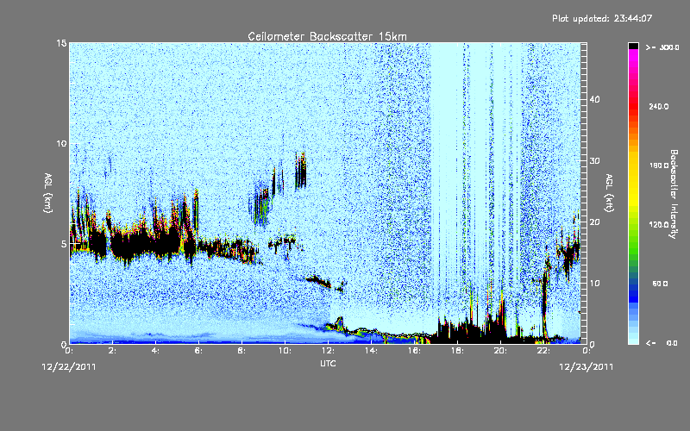Click the colorbar label '240.0'
The image size is (690, 431).
click(x=659, y=106)
